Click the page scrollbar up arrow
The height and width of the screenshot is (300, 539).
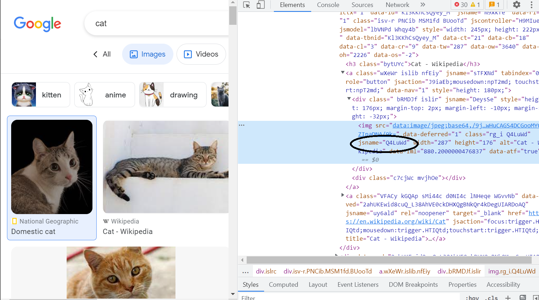[x=233, y=3]
